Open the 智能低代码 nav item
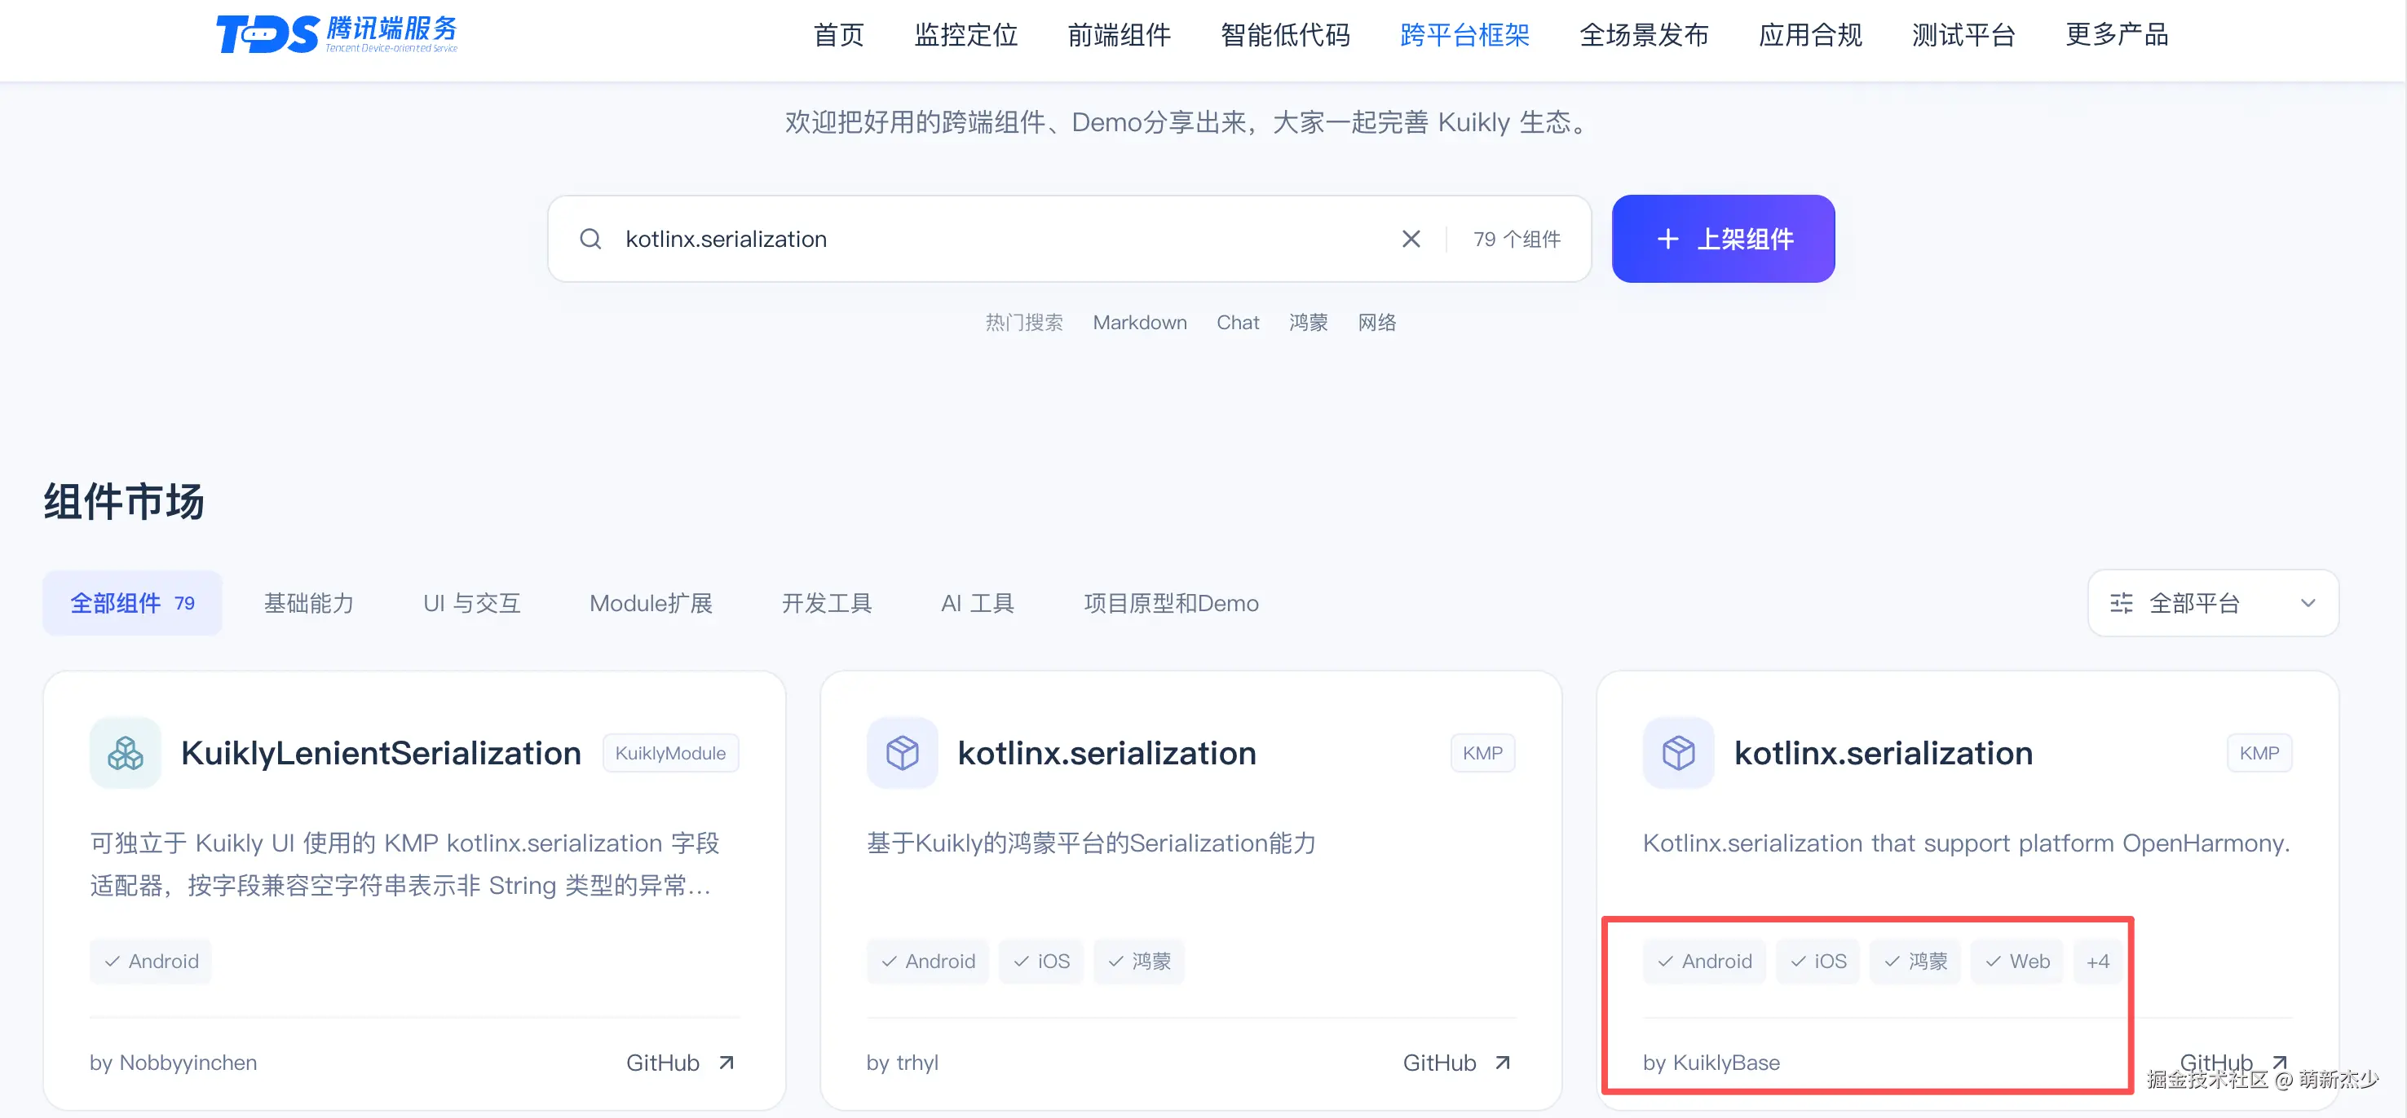The image size is (2407, 1118). coord(1285,36)
